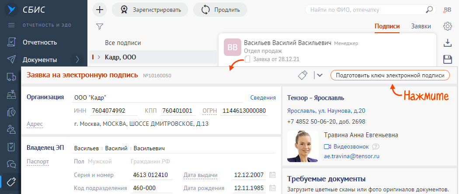The height and width of the screenshot is (194, 459).
Task: Open Заявка от 28.12.21 link
Action: 276,59
